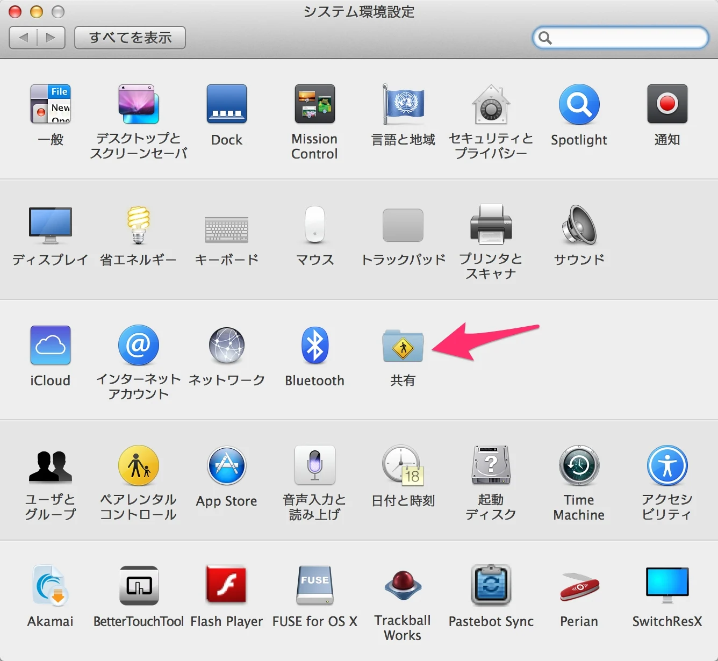Open デスクトップとスクリーンセーバ preferences
Viewport: 718px width, 661px height.
[x=139, y=104]
